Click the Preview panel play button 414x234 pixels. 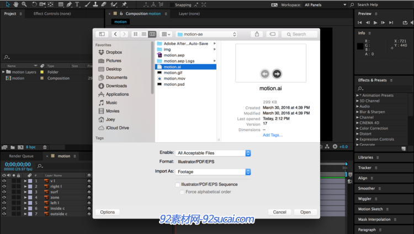click(x=375, y=23)
